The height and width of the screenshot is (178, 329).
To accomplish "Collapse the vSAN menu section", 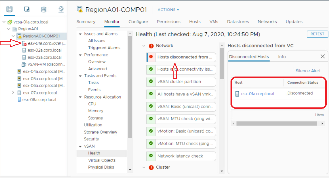I will [x=80, y=147].
